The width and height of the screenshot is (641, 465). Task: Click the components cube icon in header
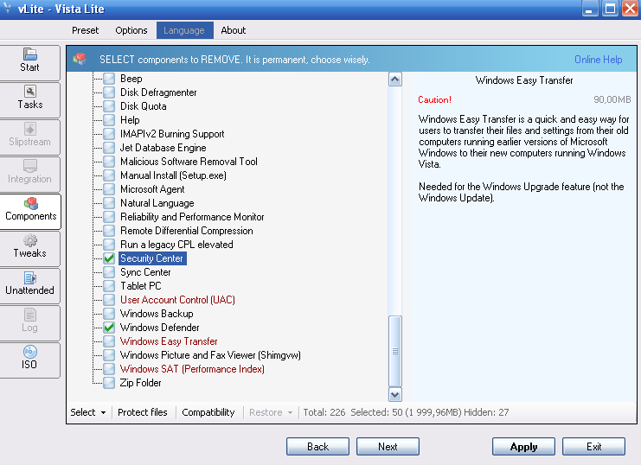(x=80, y=59)
